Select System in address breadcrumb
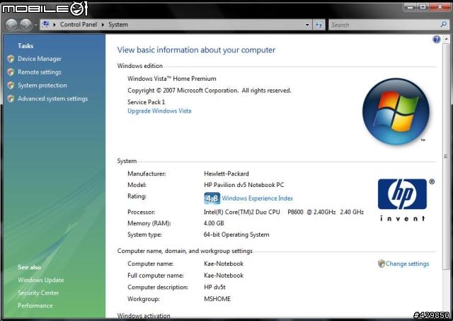The height and width of the screenshot is (321, 453). click(118, 25)
